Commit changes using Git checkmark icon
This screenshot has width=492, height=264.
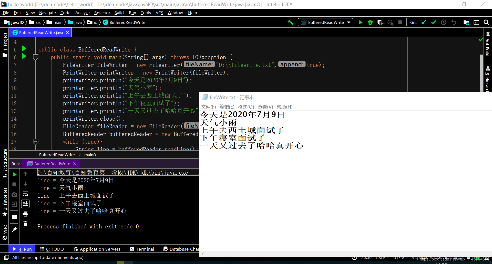click(x=434, y=22)
